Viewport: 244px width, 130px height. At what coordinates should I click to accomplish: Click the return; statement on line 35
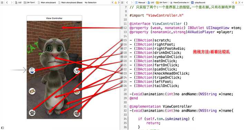[x=153, y=123]
